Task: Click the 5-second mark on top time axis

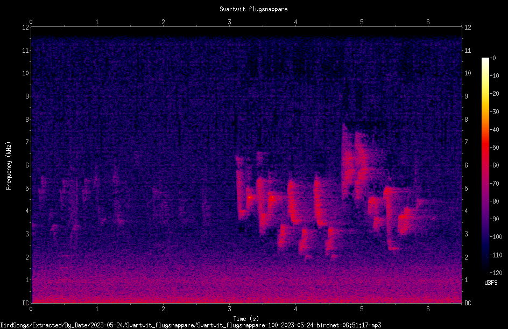Action: click(362, 22)
